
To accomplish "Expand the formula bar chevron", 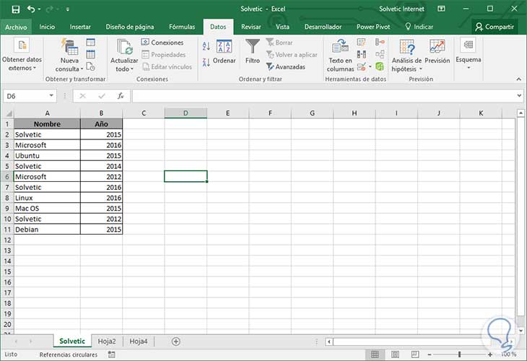I will pos(519,96).
